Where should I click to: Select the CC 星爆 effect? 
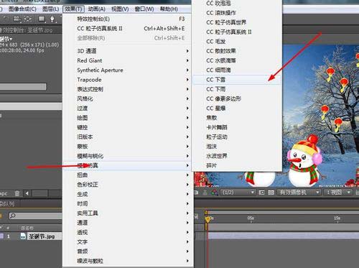tap(236, 108)
